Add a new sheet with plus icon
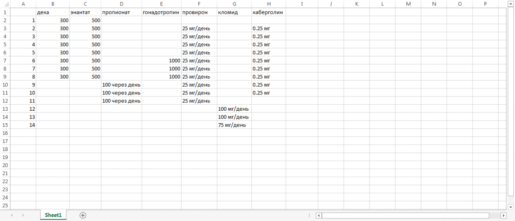This screenshot has width=515, height=221. [83, 215]
